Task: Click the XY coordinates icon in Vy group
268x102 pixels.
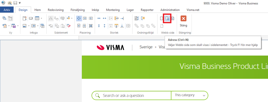Action: coord(5,18)
